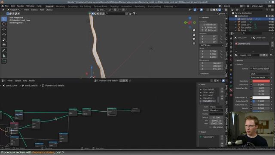The image size is (275, 155).
Task: Open the Render menu
Action: pos(20,6)
